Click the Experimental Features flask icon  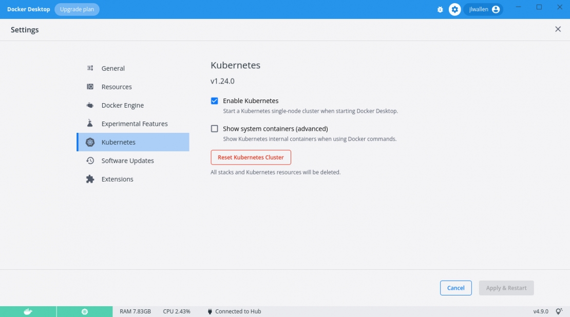pos(90,123)
